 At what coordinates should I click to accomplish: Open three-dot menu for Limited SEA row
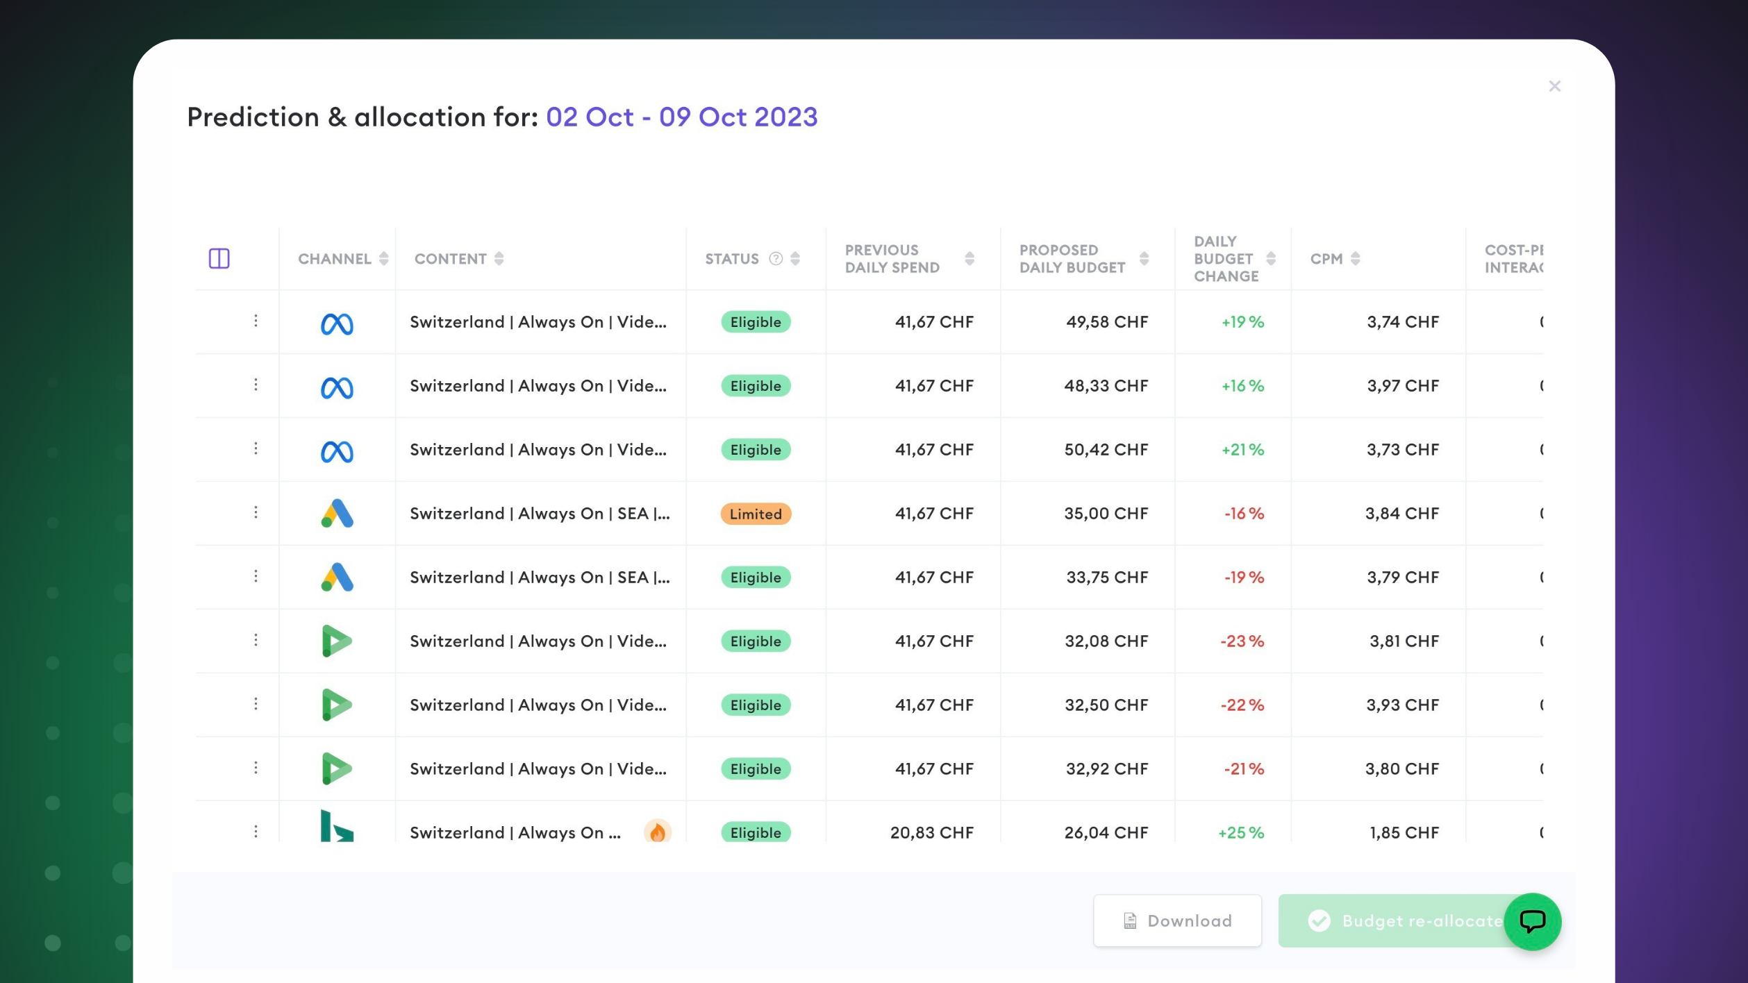point(256,512)
